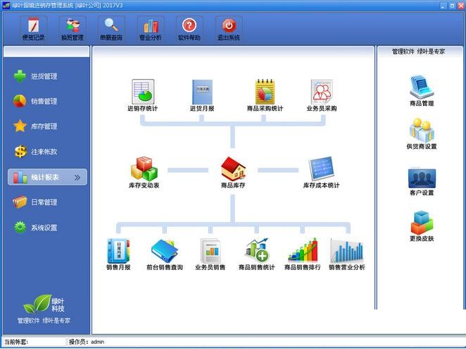Open 商品采购统计 report icon

click(x=265, y=95)
